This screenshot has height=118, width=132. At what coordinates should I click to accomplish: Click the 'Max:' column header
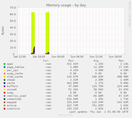pyautogui.click(x=122, y=61)
